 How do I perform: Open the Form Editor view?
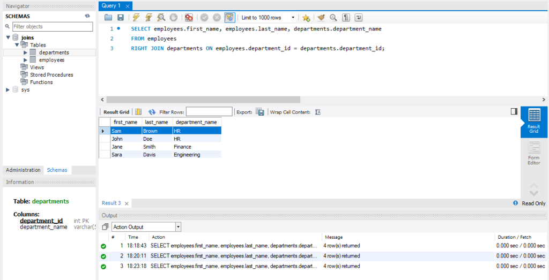pyautogui.click(x=534, y=153)
